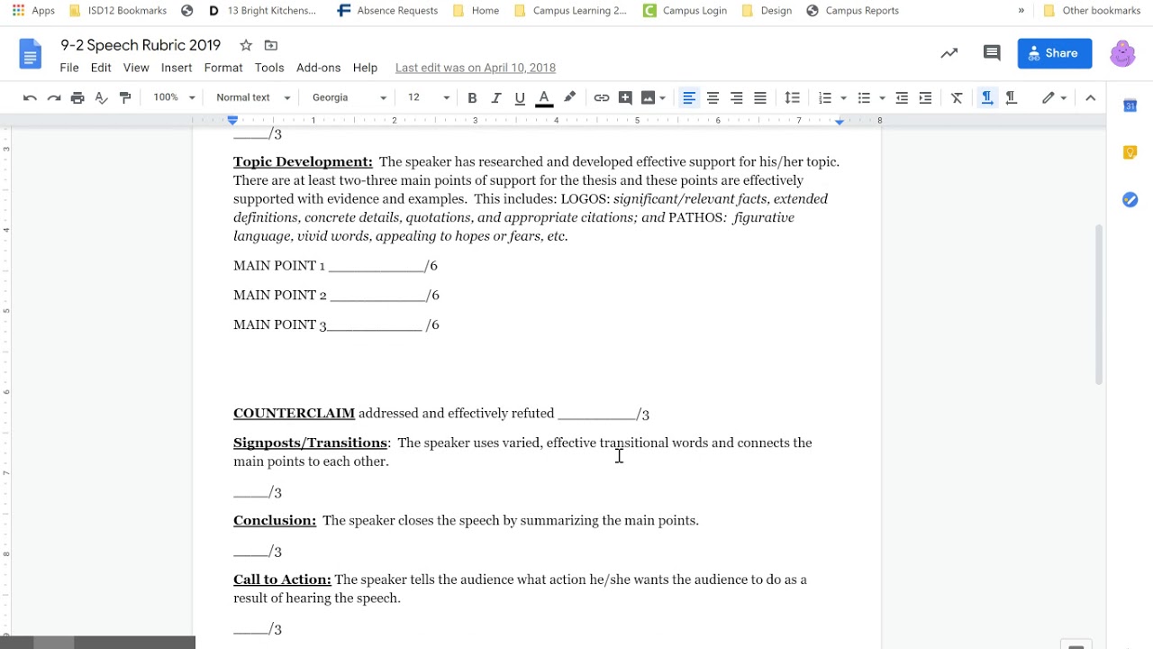Image resolution: width=1153 pixels, height=649 pixels.
Task: Open the Google Calendar side panel
Action: [1130, 105]
